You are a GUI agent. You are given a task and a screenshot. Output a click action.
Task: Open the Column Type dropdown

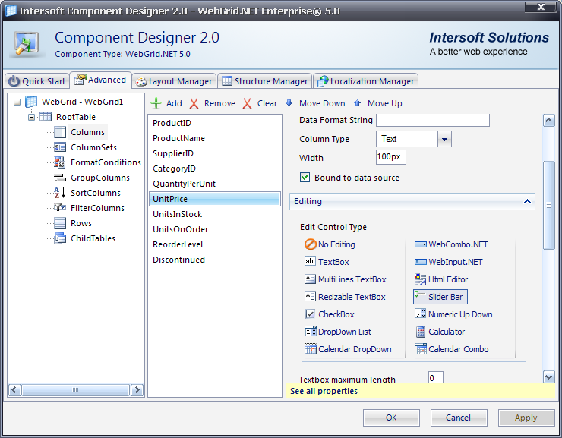click(444, 139)
